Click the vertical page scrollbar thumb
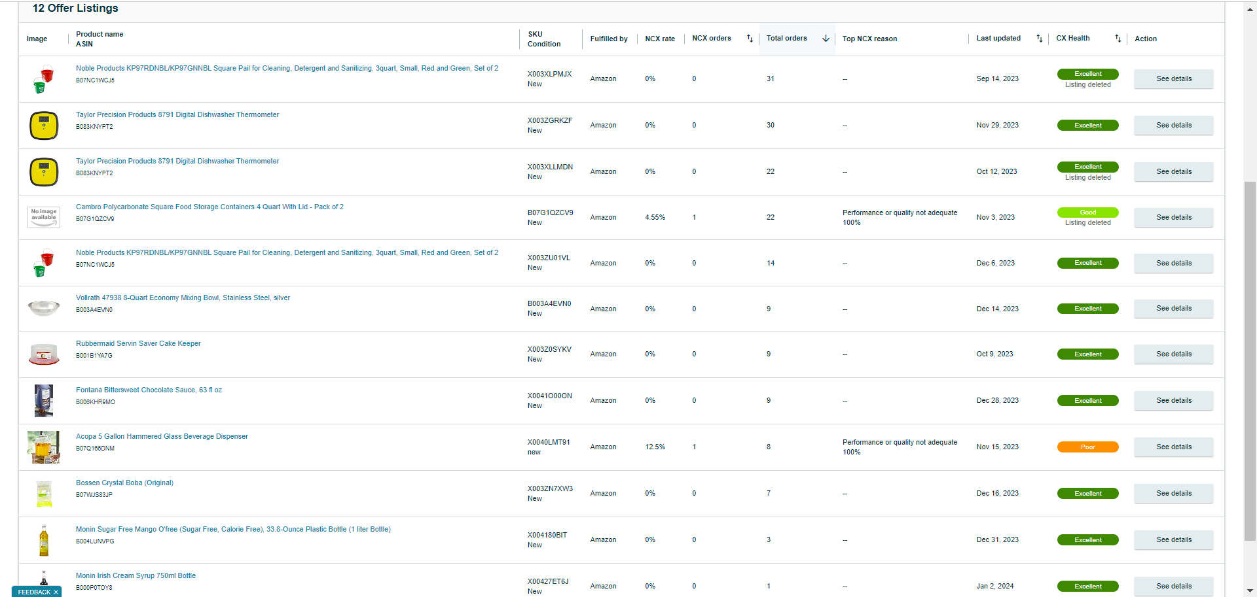This screenshot has width=1257, height=597. [1250, 361]
